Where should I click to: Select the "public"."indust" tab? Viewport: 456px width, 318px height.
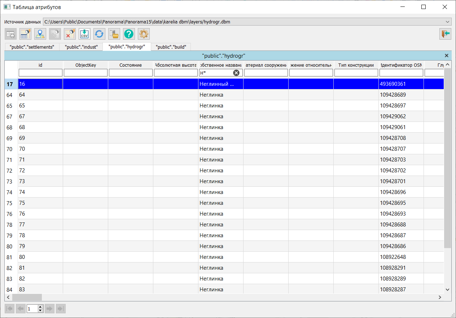tap(81, 47)
